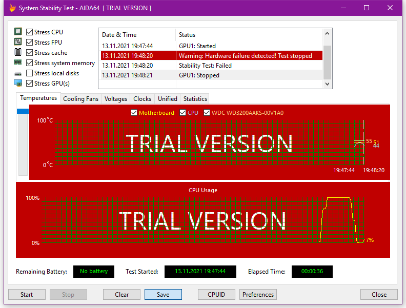Open the Unified tab
The height and width of the screenshot is (308, 406).
click(x=168, y=99)
